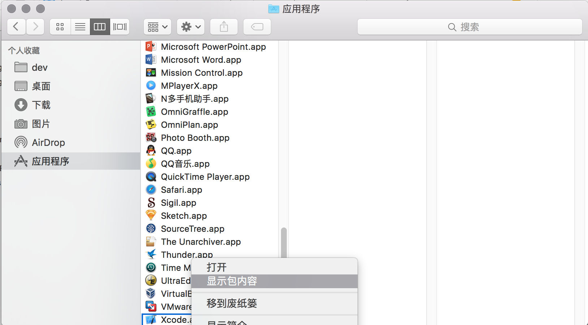Viewport: 588px width, 325px height.
Task: Click the 搜索 search field
Action: 470,27
